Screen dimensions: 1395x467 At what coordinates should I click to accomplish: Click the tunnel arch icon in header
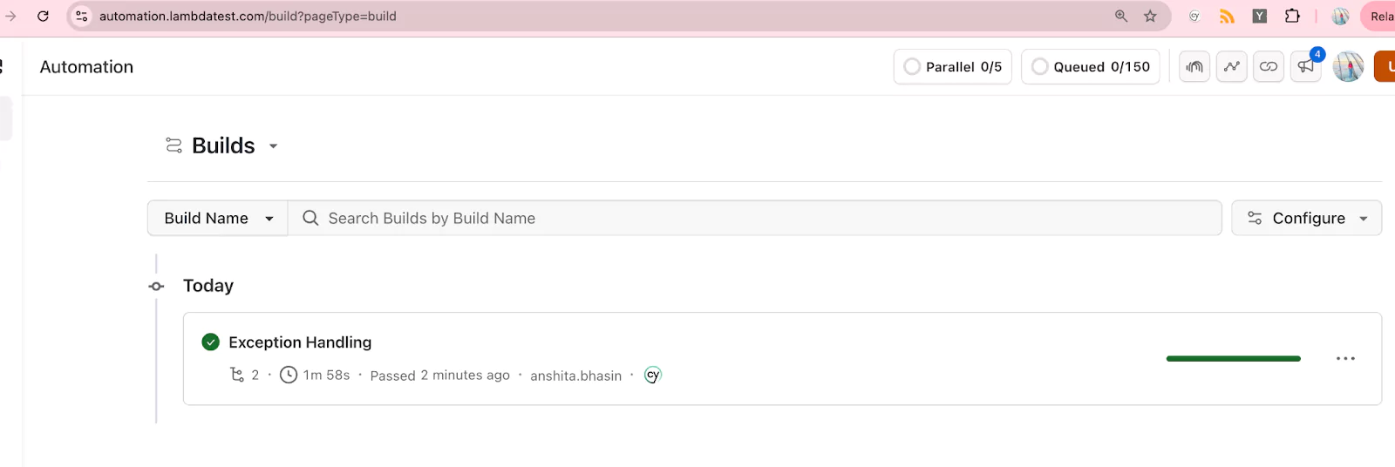pos(1194,67)
